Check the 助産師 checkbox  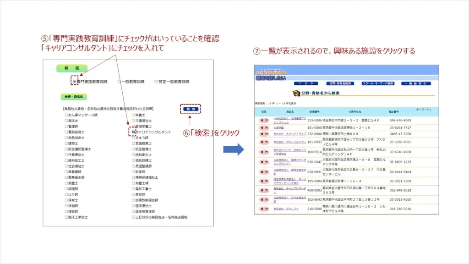pyautogui.click(x=133, y=172)
